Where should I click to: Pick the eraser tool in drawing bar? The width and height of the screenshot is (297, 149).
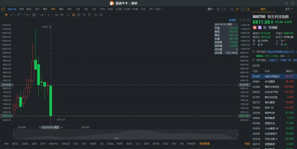pos(68,15)
